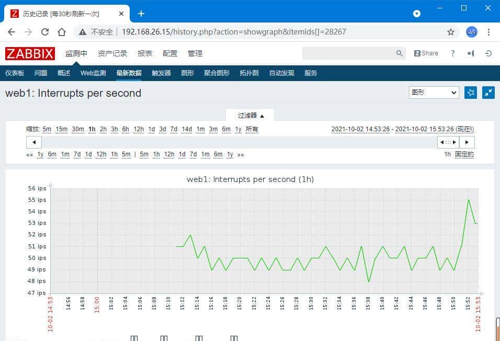
Task: Enter kiosk mode with the collapse-arrows icon
Action: point(488,93)
